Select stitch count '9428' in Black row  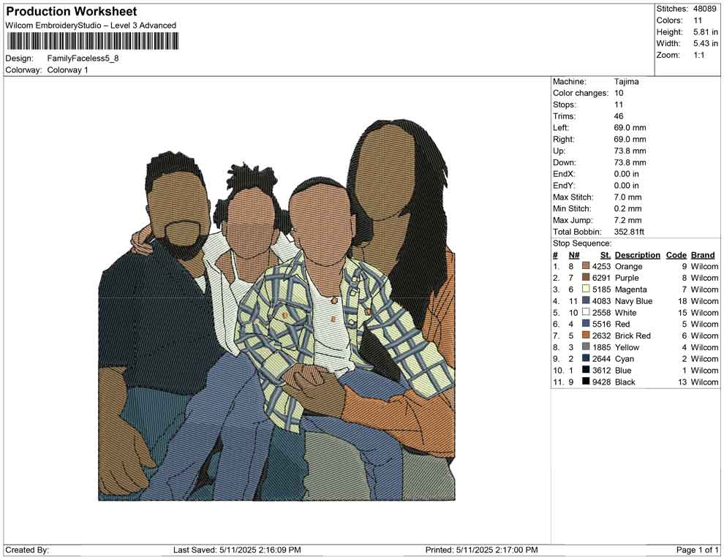pyautogui.click(x=601, y=382)
